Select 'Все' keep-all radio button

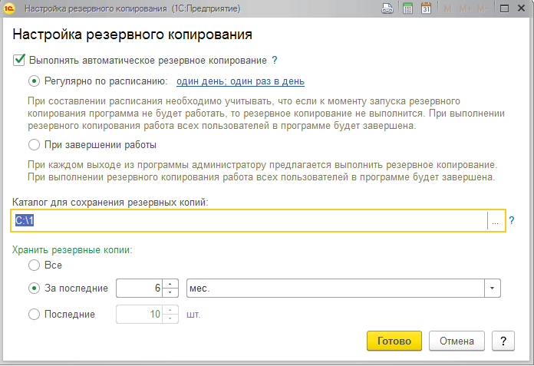[34, 265]
